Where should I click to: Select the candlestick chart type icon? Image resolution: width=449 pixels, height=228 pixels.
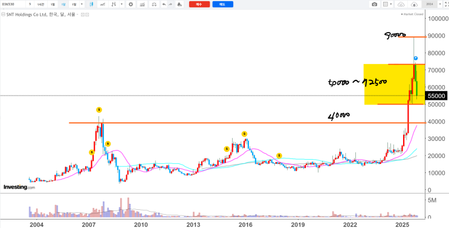(91, 4)
